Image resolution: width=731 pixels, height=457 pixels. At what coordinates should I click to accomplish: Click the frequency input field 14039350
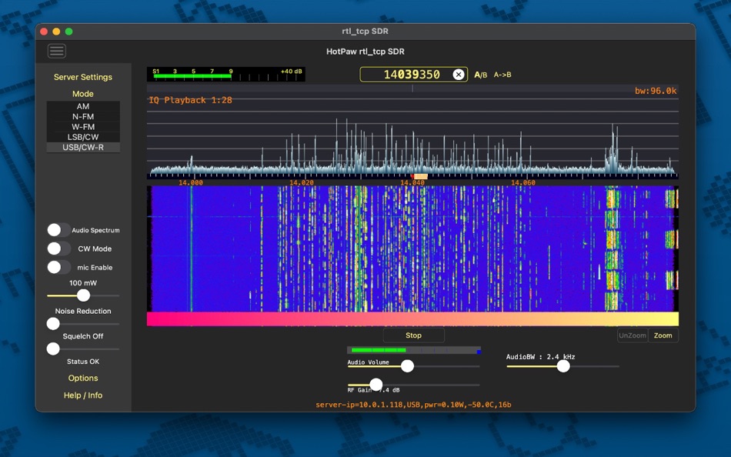coord(411,75)
